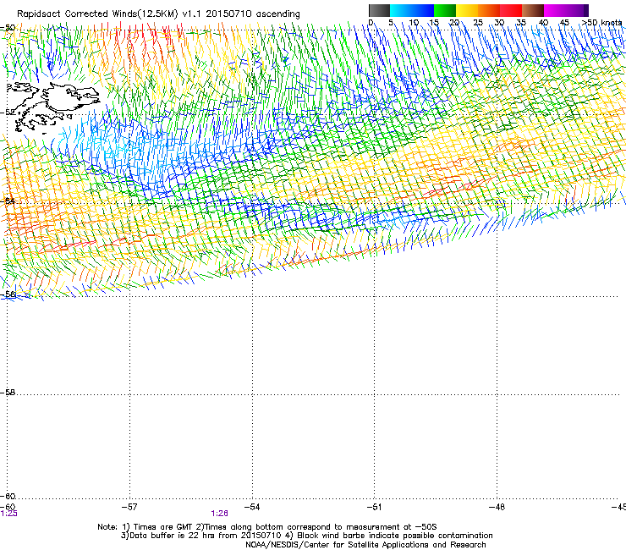Click the '-58' latitude axis label
Image resolution: width=626 pixels, height=550 pixels.
pos(8,393)
